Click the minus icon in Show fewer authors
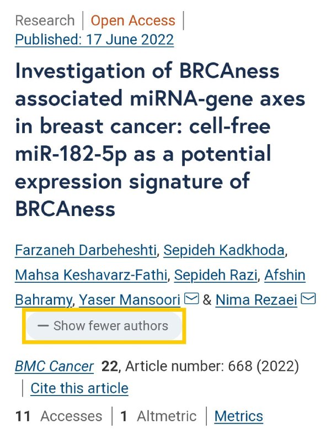This screenshot has width=331, height=442. [43, 326]
